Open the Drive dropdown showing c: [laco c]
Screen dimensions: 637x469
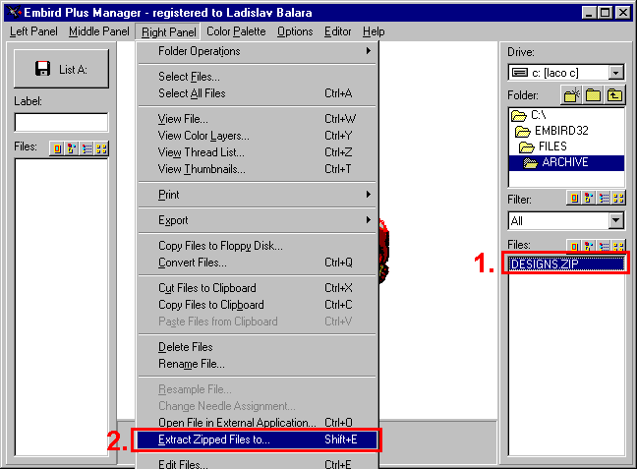(x=616, y=73)
